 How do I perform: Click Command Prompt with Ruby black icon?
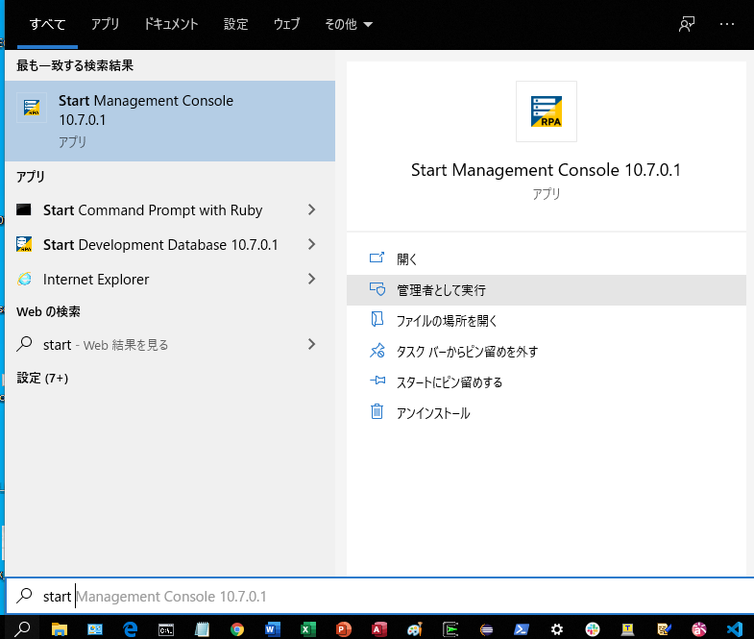point(24,209)
